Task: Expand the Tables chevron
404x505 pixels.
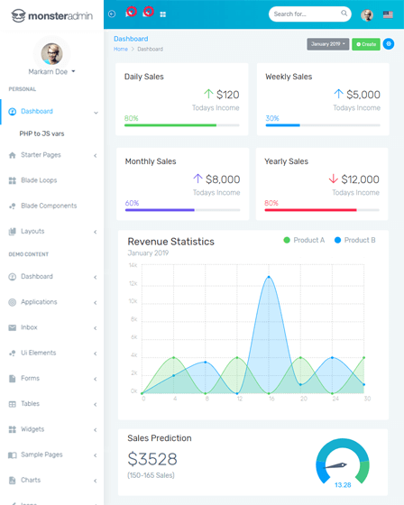Action: [x=96, y=405]
